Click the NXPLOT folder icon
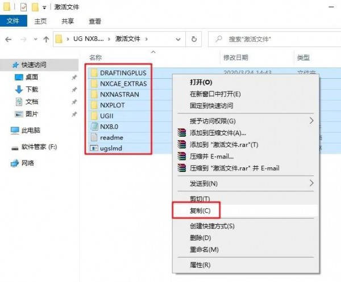 coord(94,105)
